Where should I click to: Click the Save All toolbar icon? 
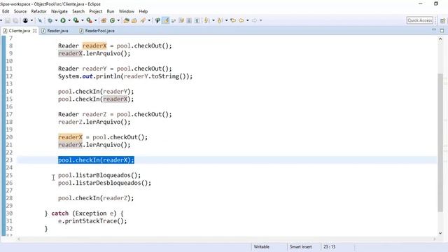point(15,20)
